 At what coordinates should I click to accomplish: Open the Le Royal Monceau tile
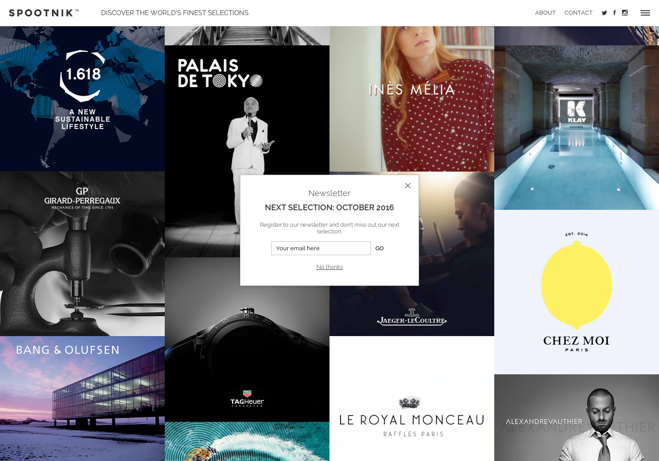pos(412,398)
